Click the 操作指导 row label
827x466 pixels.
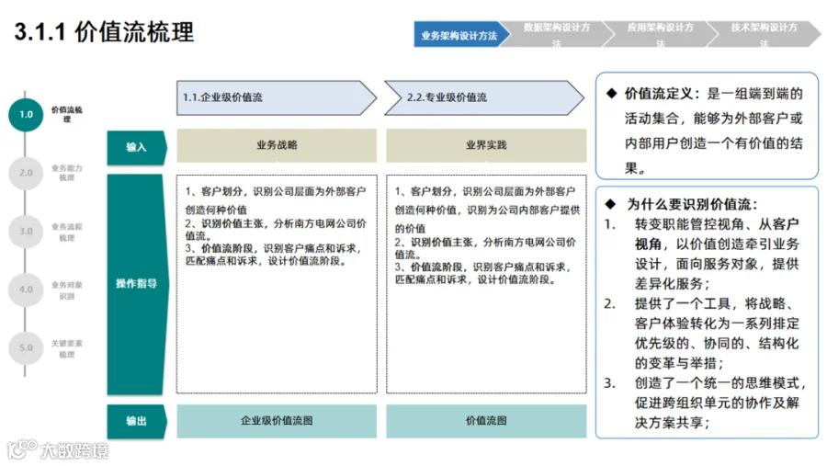pos(137,284)
